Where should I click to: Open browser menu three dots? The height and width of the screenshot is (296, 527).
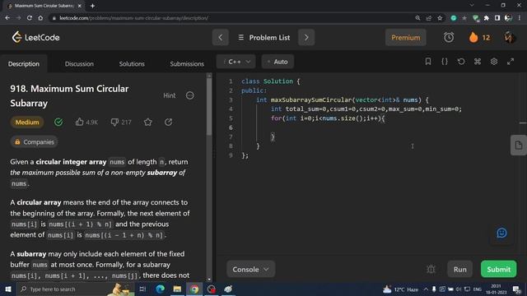point(520,18)
